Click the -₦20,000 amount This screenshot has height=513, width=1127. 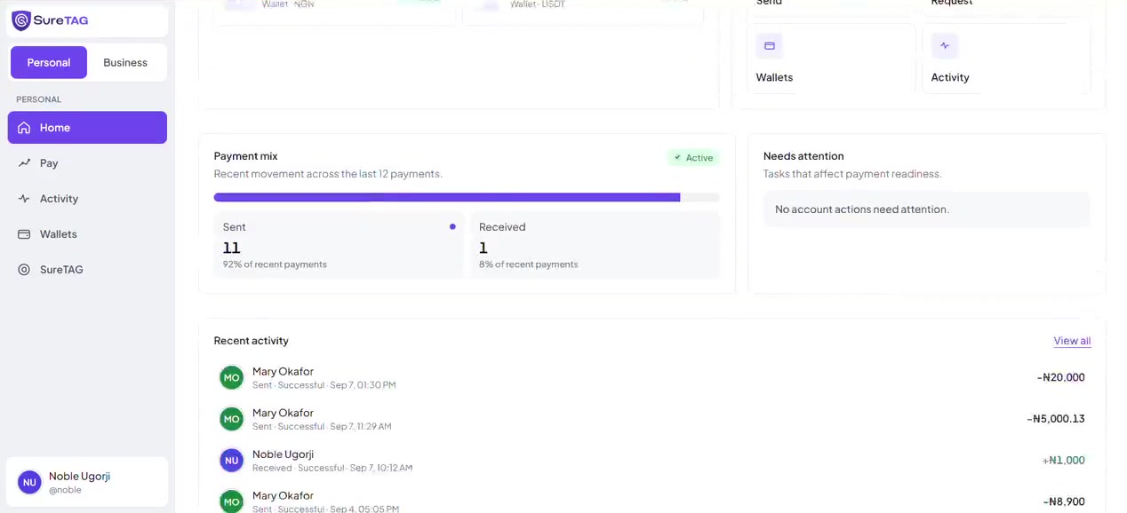1060,377
